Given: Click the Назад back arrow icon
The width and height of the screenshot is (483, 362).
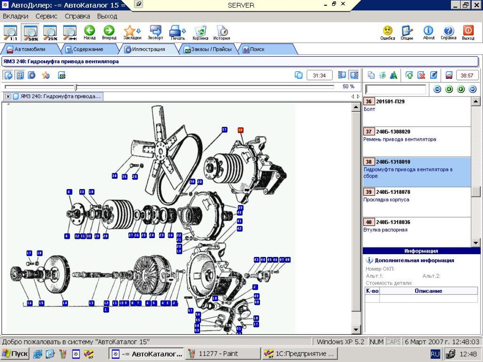Looking at the screenshot, I should pos(89,31).
